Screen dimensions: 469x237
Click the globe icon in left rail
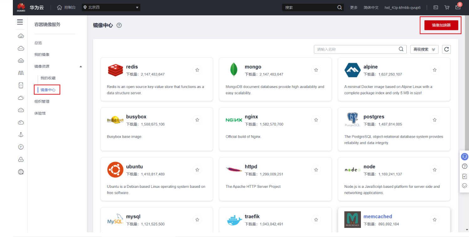click(21, 172)
